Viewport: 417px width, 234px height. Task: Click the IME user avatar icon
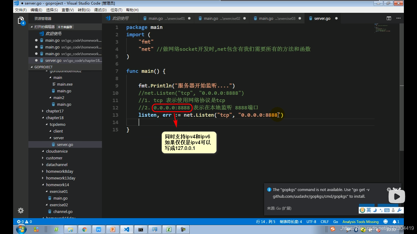(393, 210)
